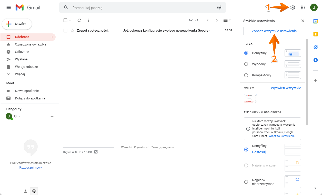Open Wyświetl wszystkie themes link
322x195 pixels.
286,88
